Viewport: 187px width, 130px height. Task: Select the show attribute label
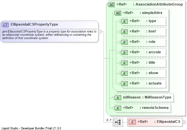[x=153, y=73]
